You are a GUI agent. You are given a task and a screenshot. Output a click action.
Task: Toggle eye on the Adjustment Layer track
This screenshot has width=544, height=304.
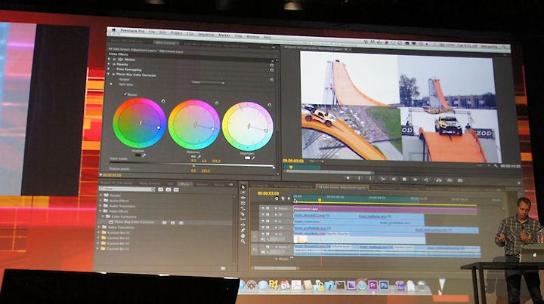(263, 208)
